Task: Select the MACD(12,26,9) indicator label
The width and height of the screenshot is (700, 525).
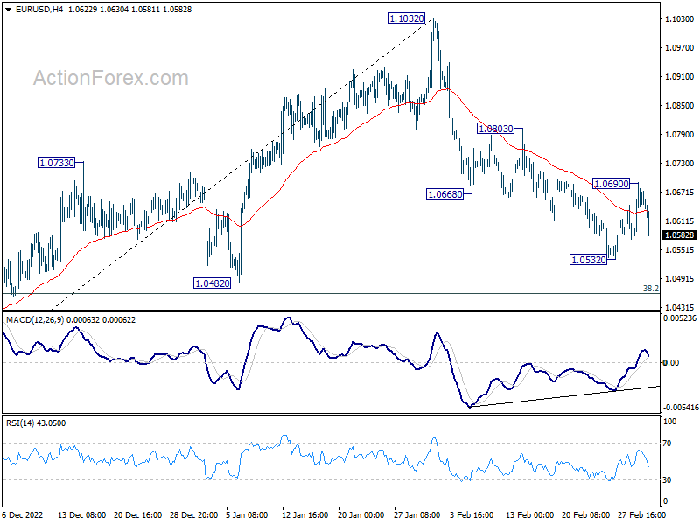Action: [x=34, y=320]
